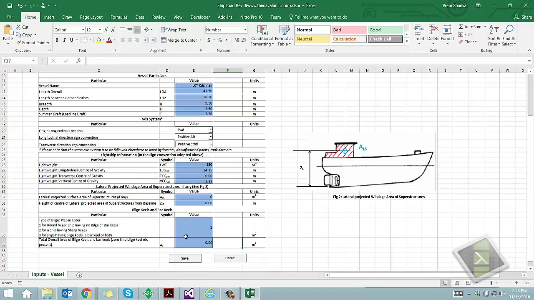Click into the formula bar
Image resolution: width=534 pixels, height=300 pixels.
[307, 61]
